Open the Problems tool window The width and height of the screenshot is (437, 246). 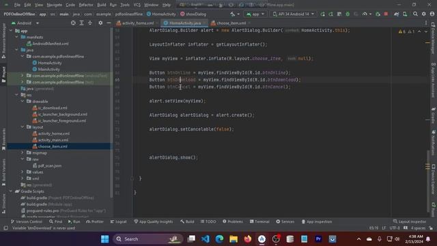coord(233,221)
